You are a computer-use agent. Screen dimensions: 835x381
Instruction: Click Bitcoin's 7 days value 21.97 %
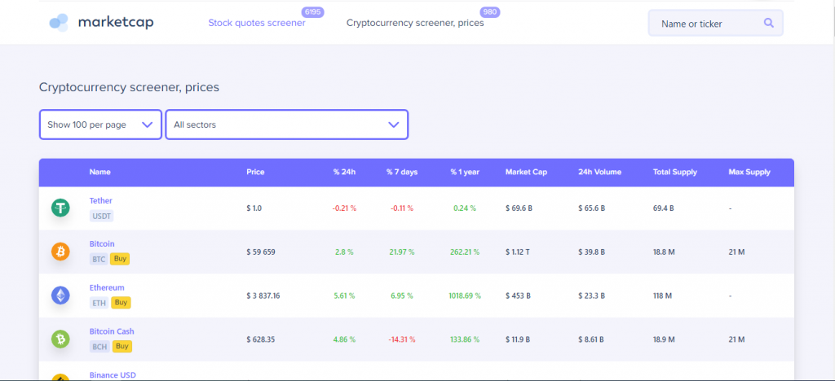click(402, 252)
